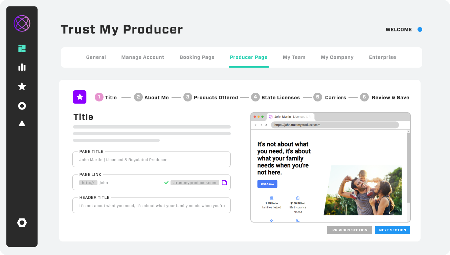Click Book a Call in the preview

(x=267, y=184)
